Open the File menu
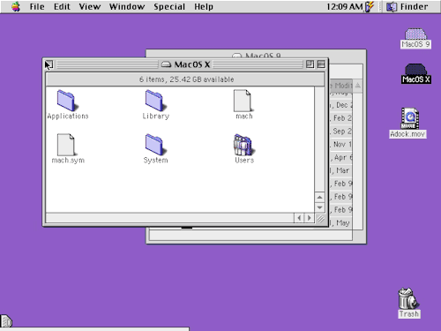 point(37,6)
